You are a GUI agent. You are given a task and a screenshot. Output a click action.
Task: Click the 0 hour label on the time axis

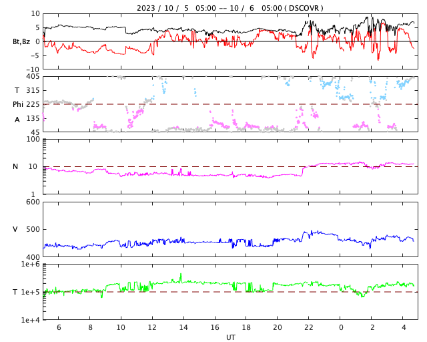point(341,327)
